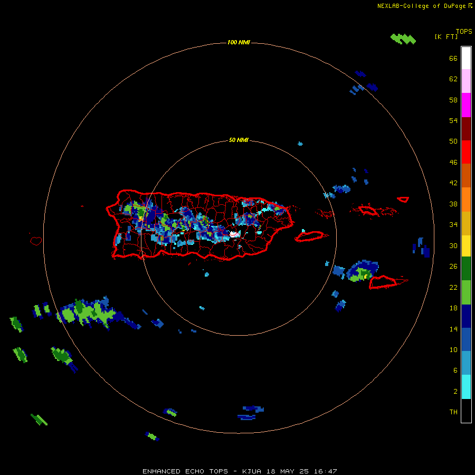Click the 50 NMI range ring label

pos(239,140)
